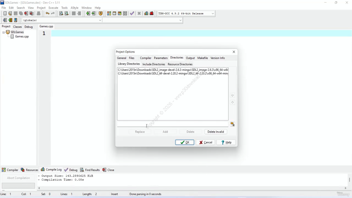Click the Add to project green plus icon
Screen dimensions: 352x198
[x=88, y=13]
